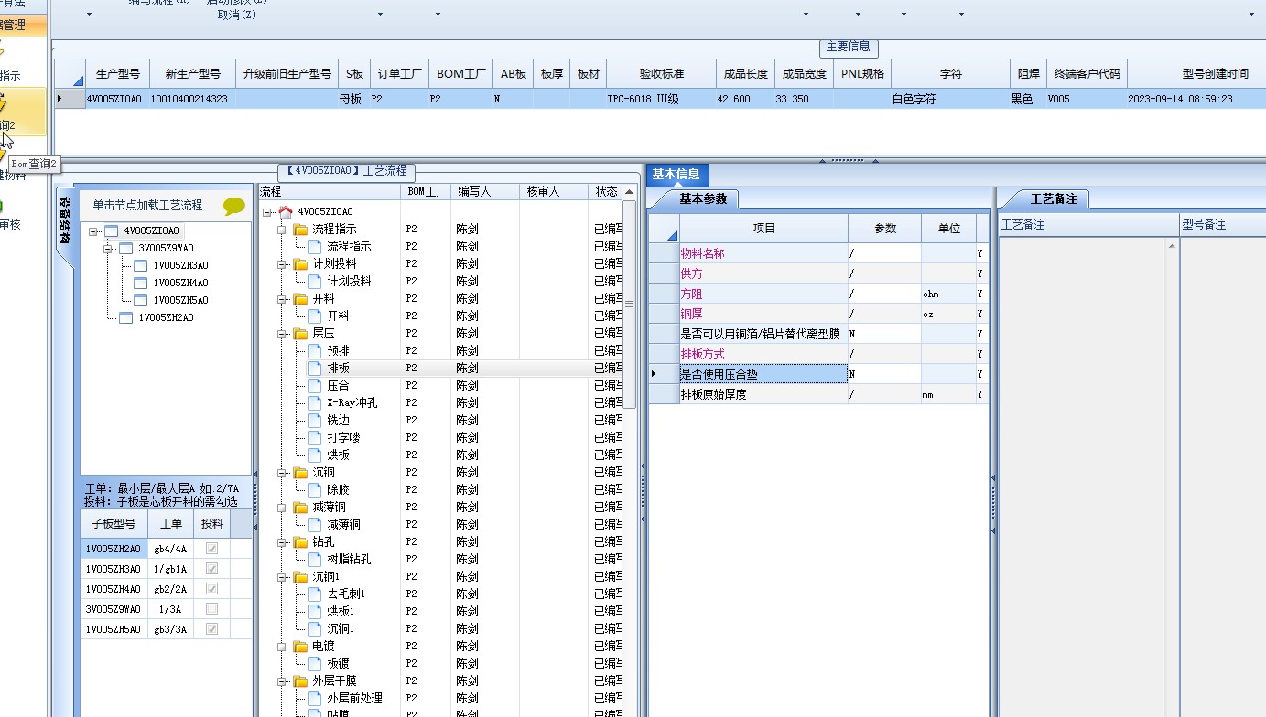The image size is (1266, 717).
Task: Collapse the 4V005ZIOA0 root in structure tree
Action: click(x=93, y=231)
